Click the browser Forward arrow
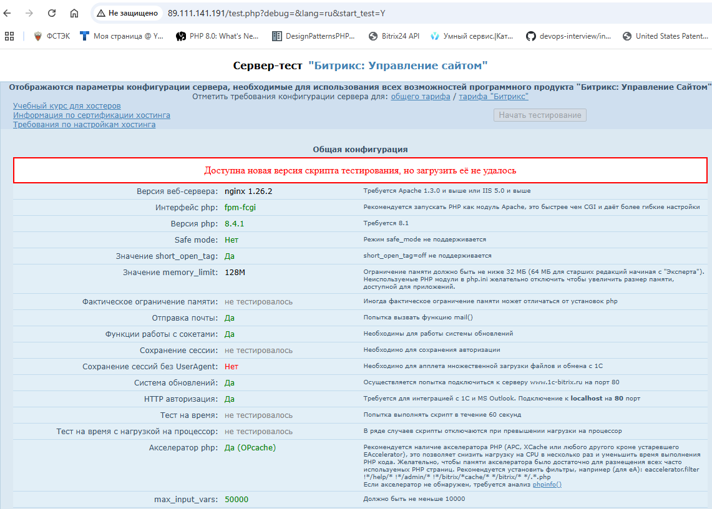Image resolution: width=712 pixels, height=509 pixels. [29, 13]
